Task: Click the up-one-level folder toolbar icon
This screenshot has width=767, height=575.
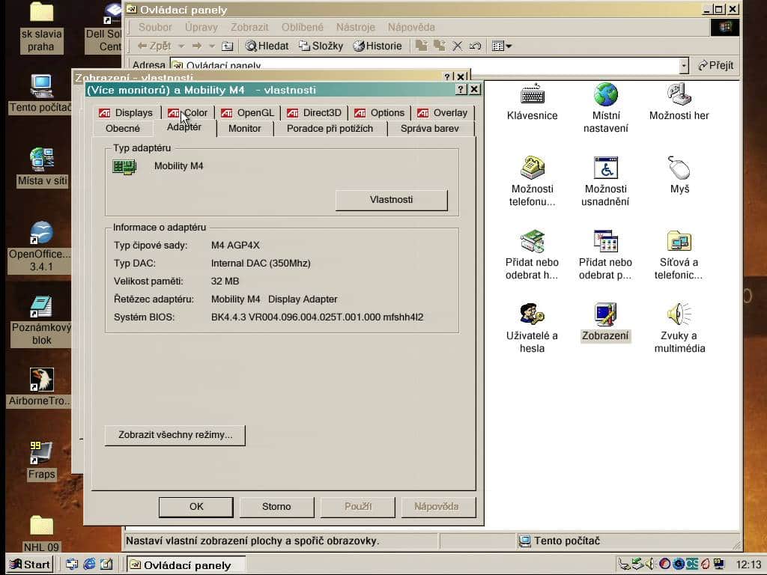Action: tap(228, 46)
